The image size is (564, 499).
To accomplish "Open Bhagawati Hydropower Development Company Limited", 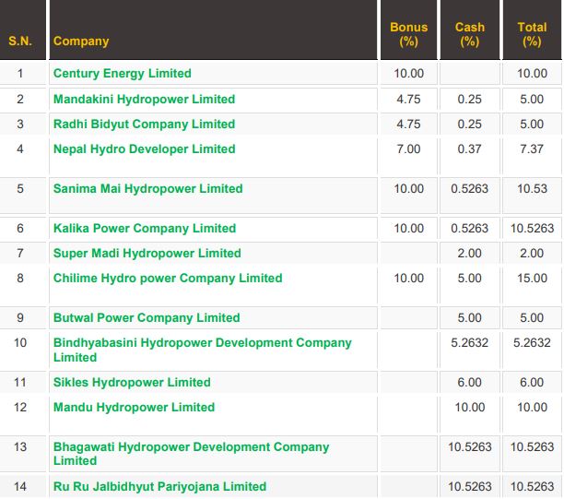I will [191, 447].
